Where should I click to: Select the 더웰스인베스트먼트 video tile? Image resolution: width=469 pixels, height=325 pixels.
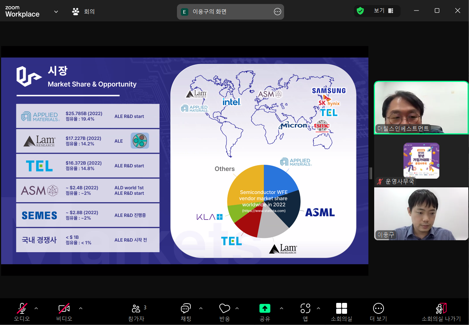(x=421, y=108)
